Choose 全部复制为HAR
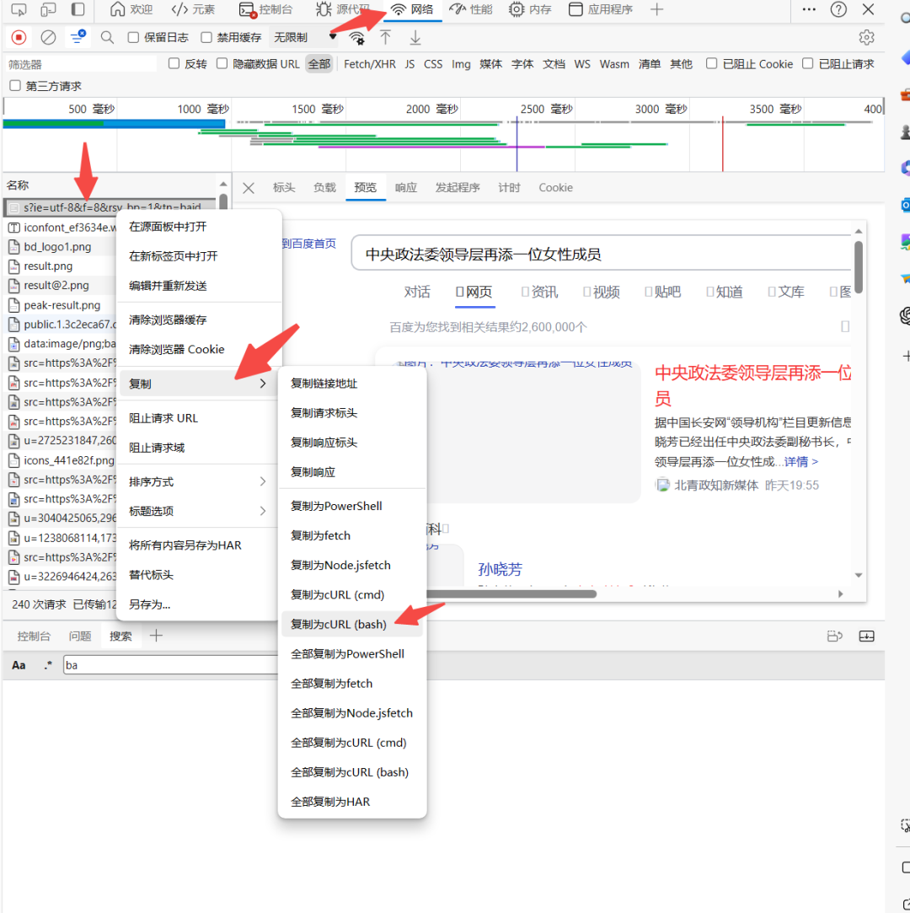The height and width of the screenshot is (913, 910). pyautogui.click(x=351, y=802)
